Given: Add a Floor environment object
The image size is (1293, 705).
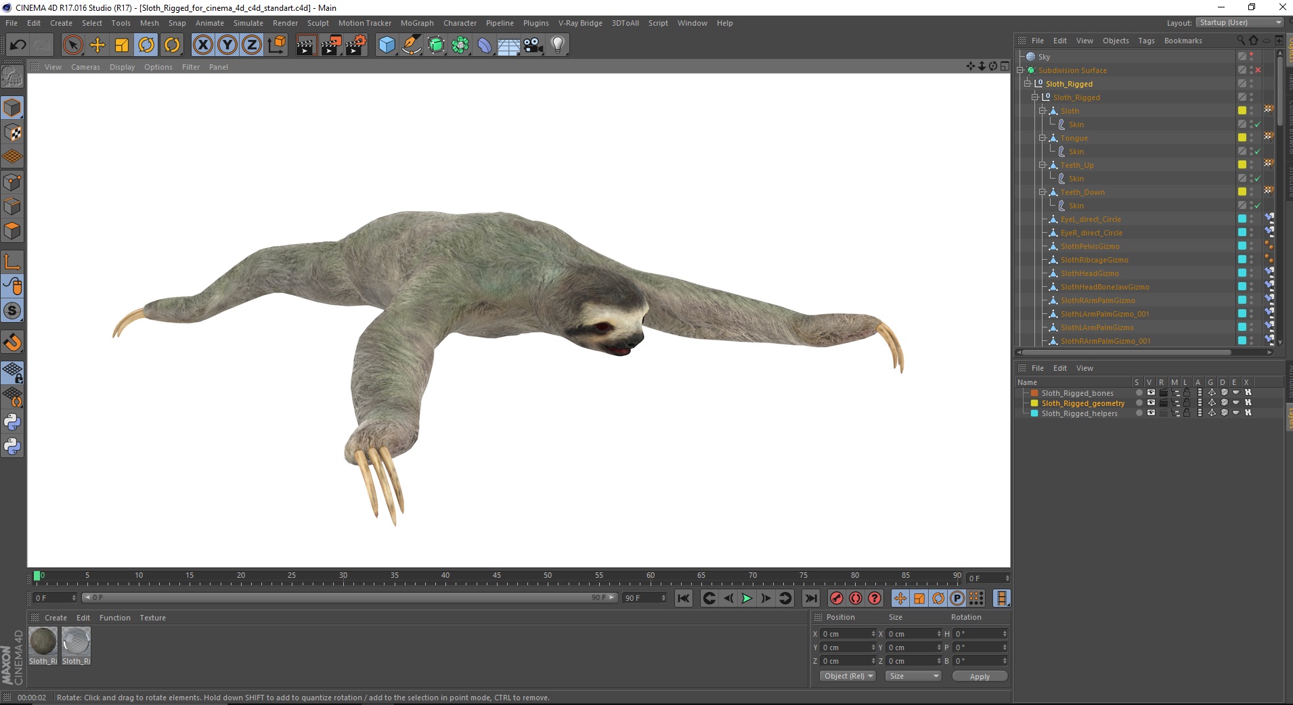Looking at the screenshot, I should (x=509, y=45).
